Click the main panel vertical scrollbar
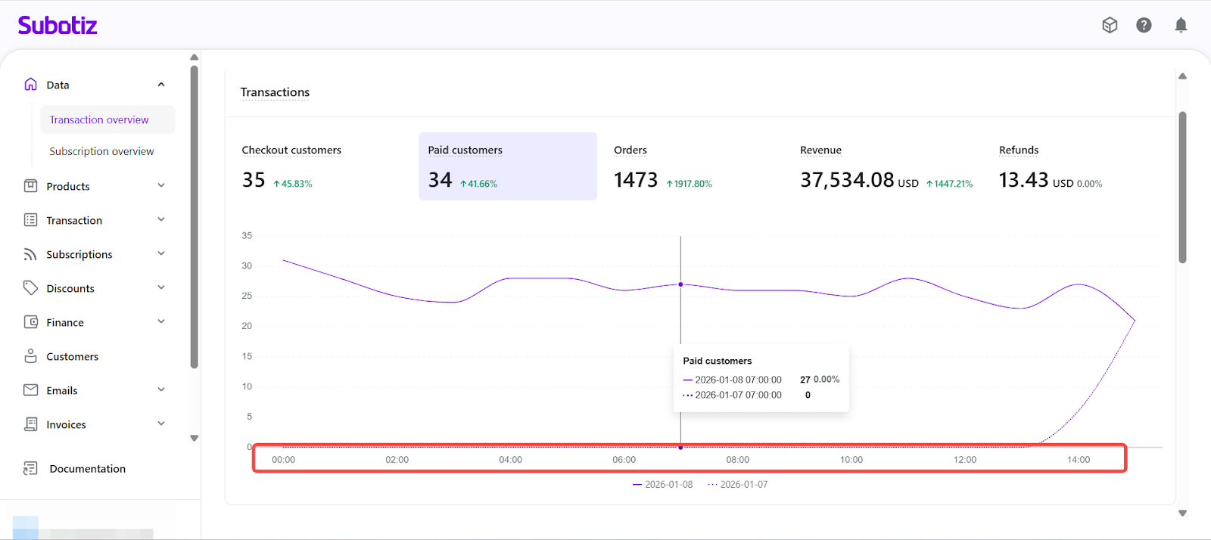The width and height of the screenshot is (1211, 540). (x=1182, y=188)
